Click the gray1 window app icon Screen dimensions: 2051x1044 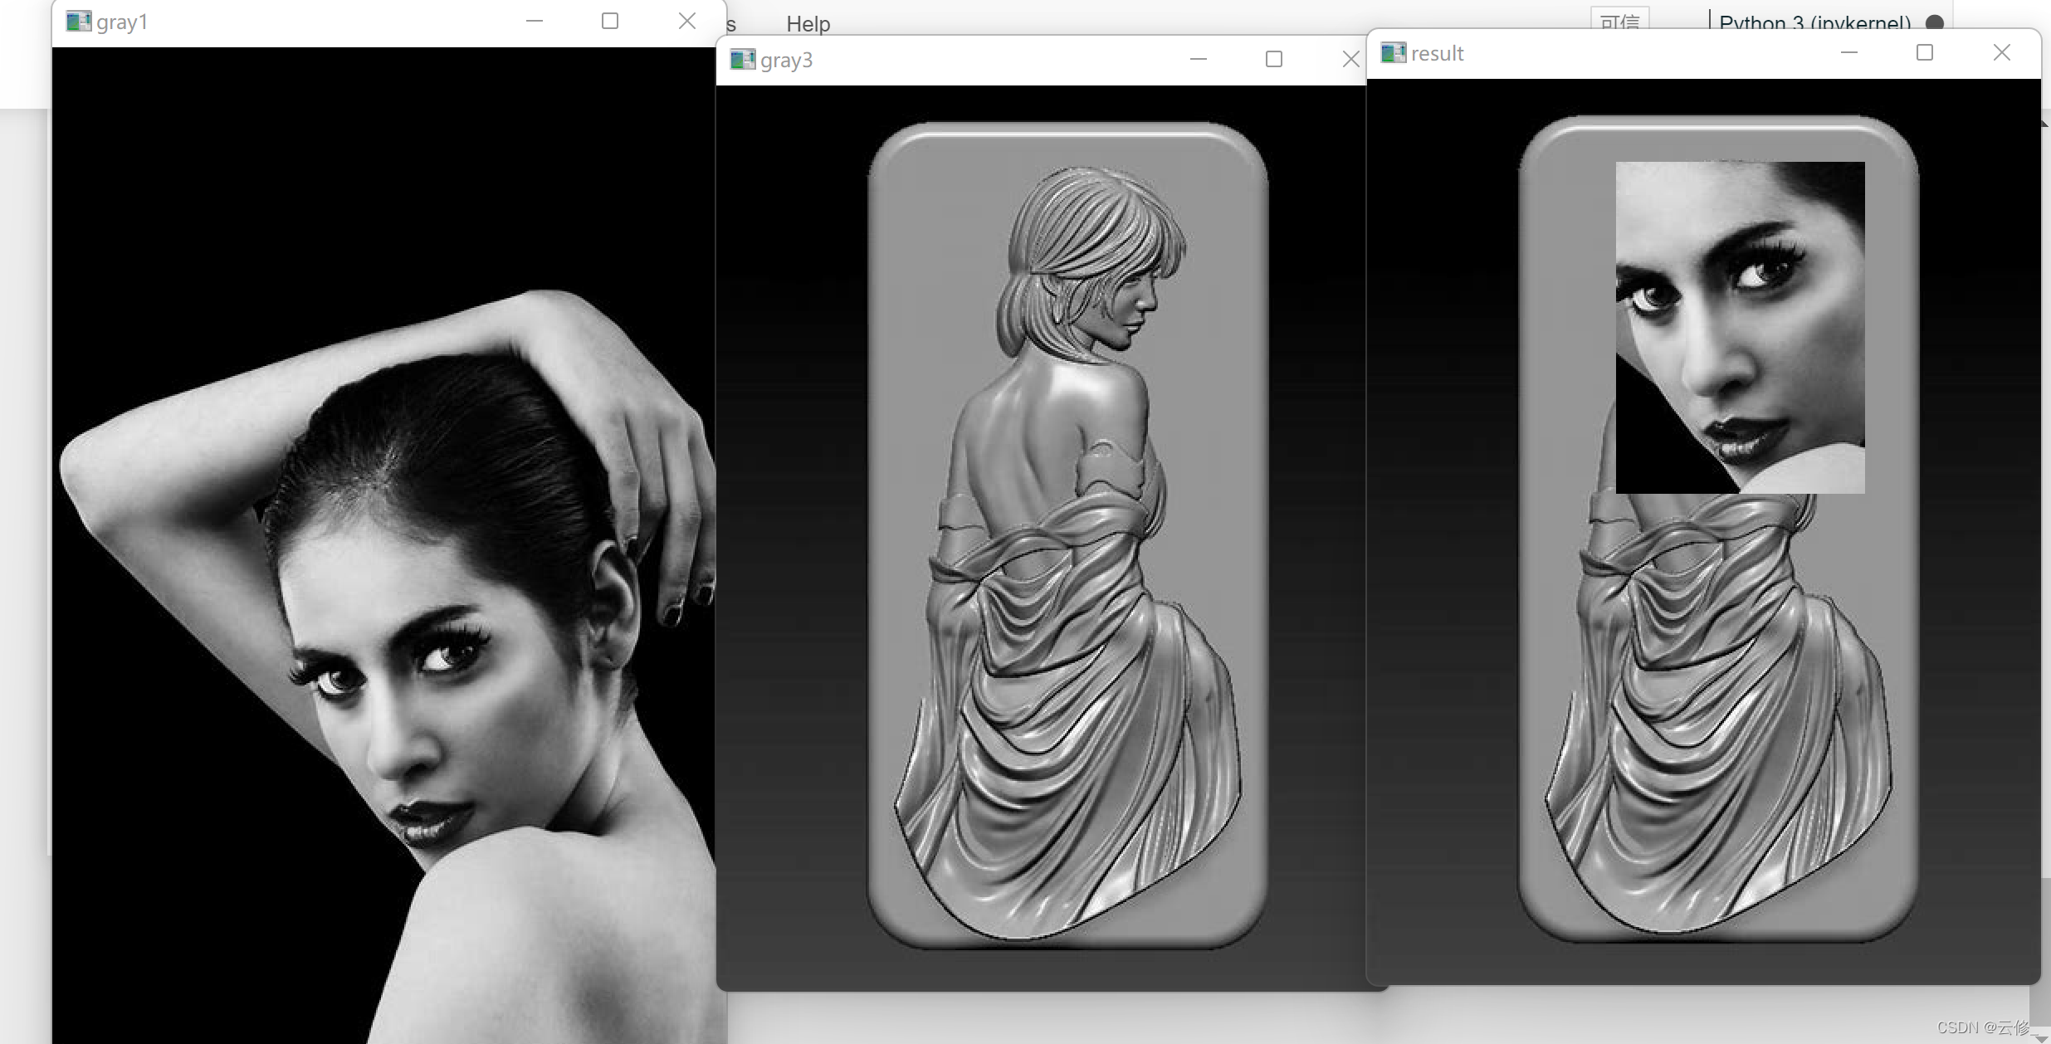(x=78, y=22)
